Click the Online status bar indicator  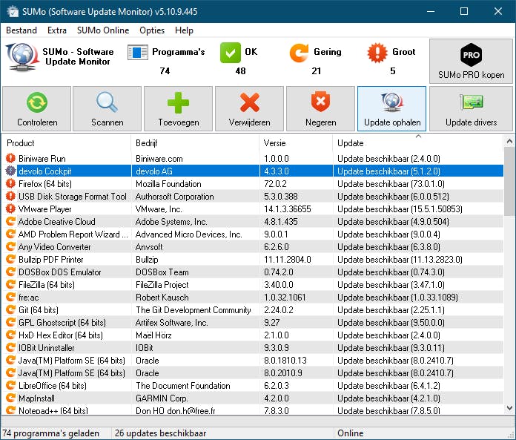point(351,433)
